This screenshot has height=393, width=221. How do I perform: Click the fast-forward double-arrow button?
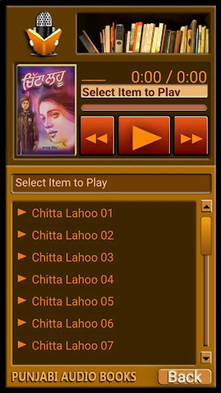191,136
